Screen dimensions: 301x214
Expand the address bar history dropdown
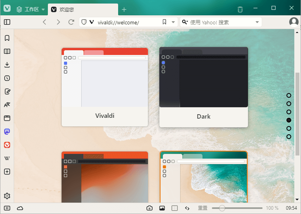173,22
